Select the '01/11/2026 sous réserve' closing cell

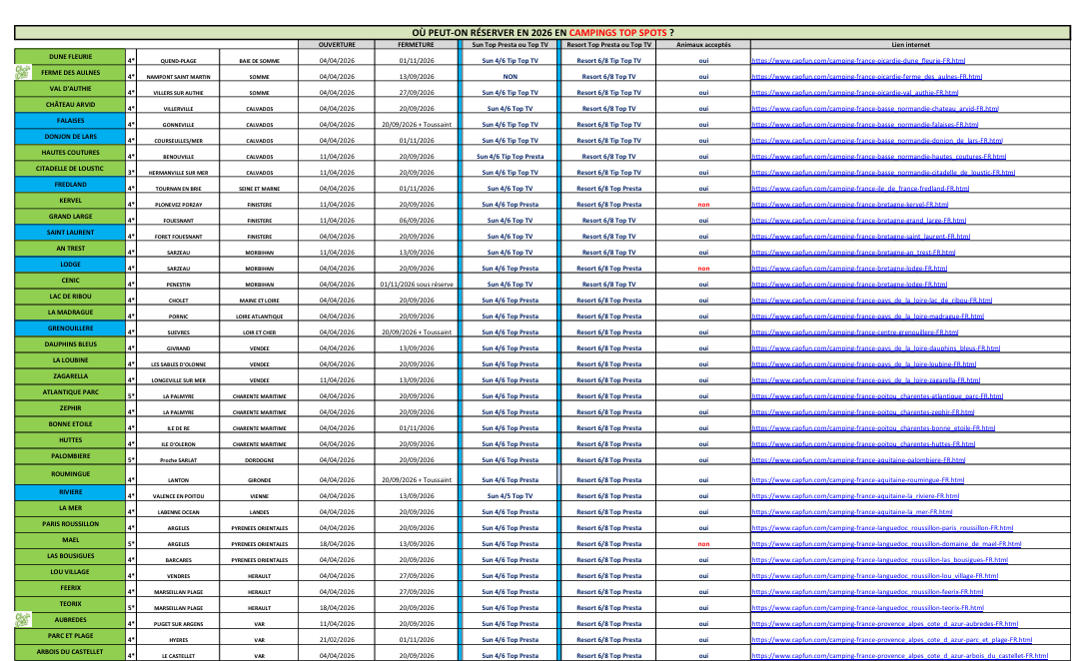click(x=416, y=285)
